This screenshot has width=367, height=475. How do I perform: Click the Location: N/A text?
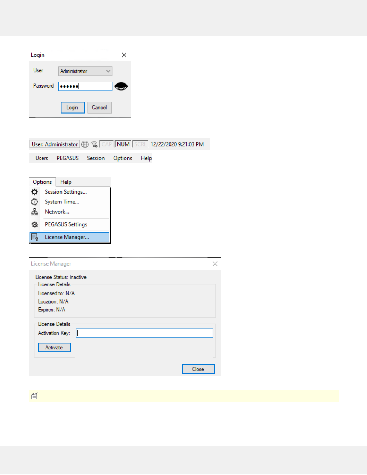point(53,301)
